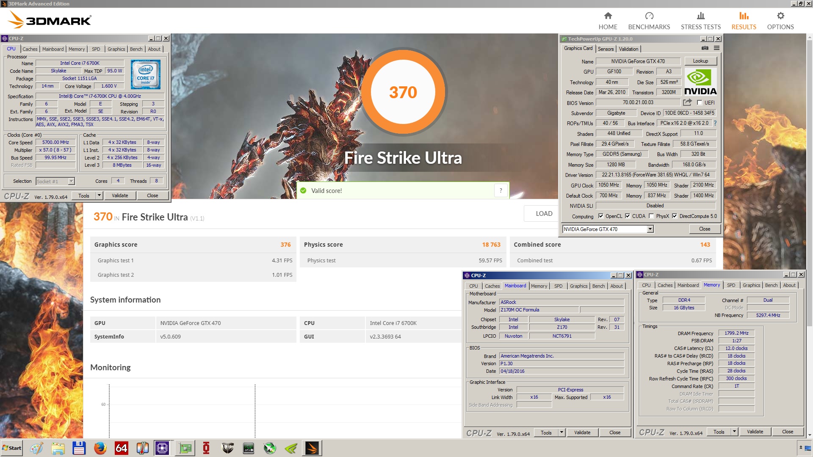The image size is (813, 457).
Task: Open Caches tab in top-left CPU-Z window
Action: click(30, 49)
